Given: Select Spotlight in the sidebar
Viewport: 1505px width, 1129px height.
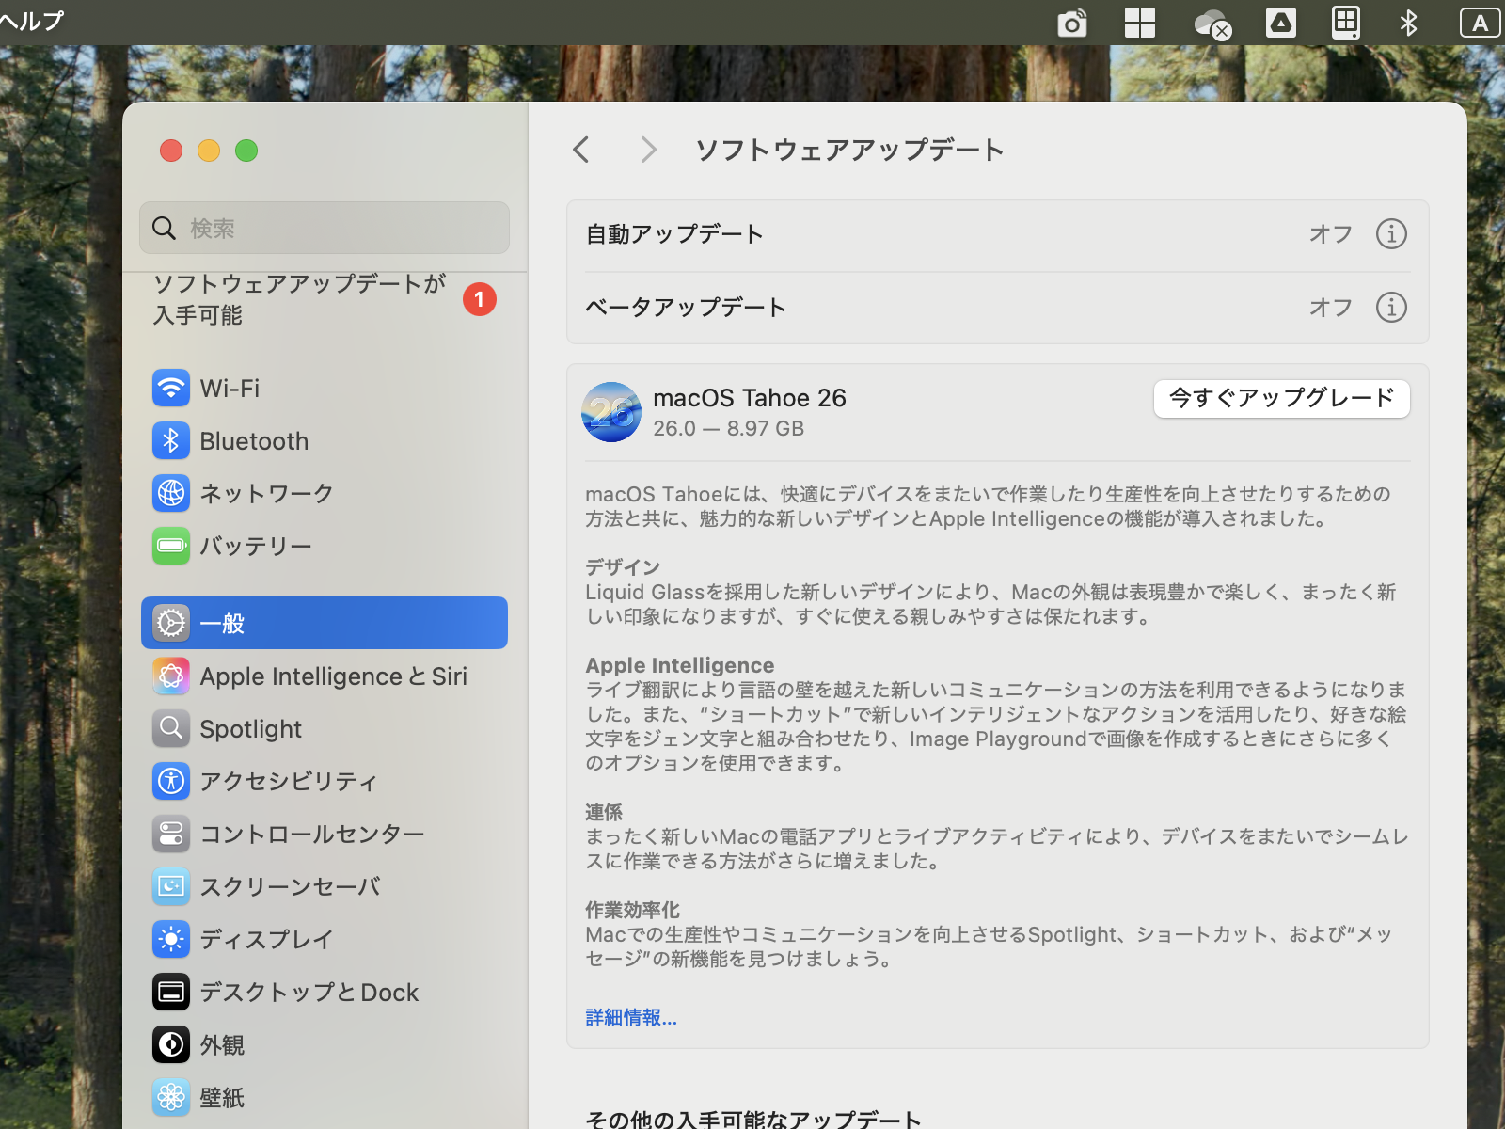Looking at the screenshot, I should pos(250,728).
